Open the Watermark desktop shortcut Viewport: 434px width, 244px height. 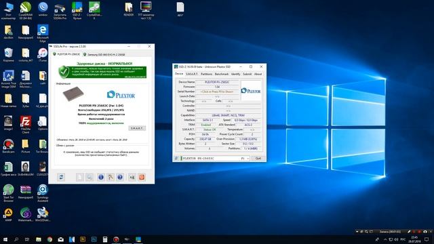(26, 215)
